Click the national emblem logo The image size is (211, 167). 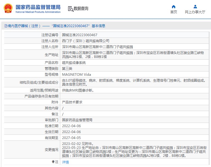(8, 8)
